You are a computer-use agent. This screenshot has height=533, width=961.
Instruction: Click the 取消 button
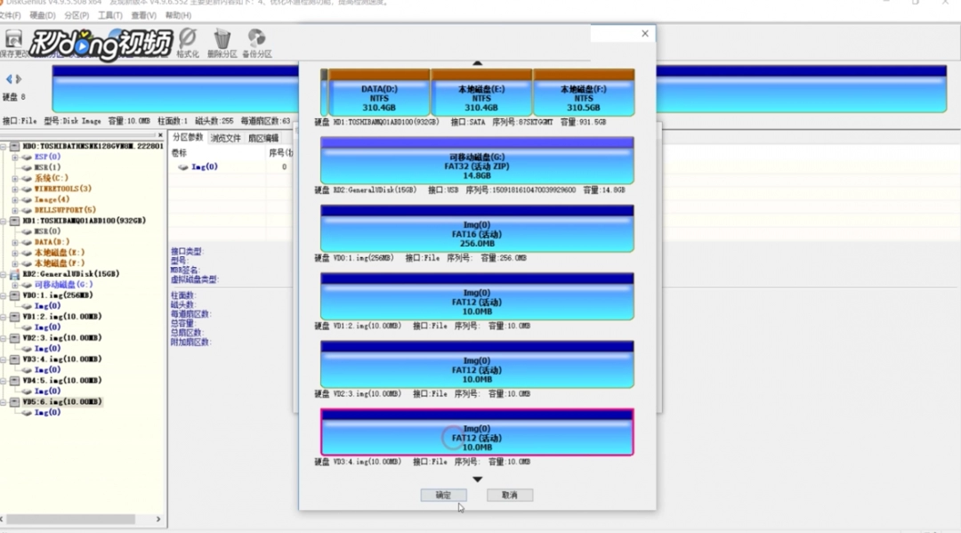coord(509,495)
